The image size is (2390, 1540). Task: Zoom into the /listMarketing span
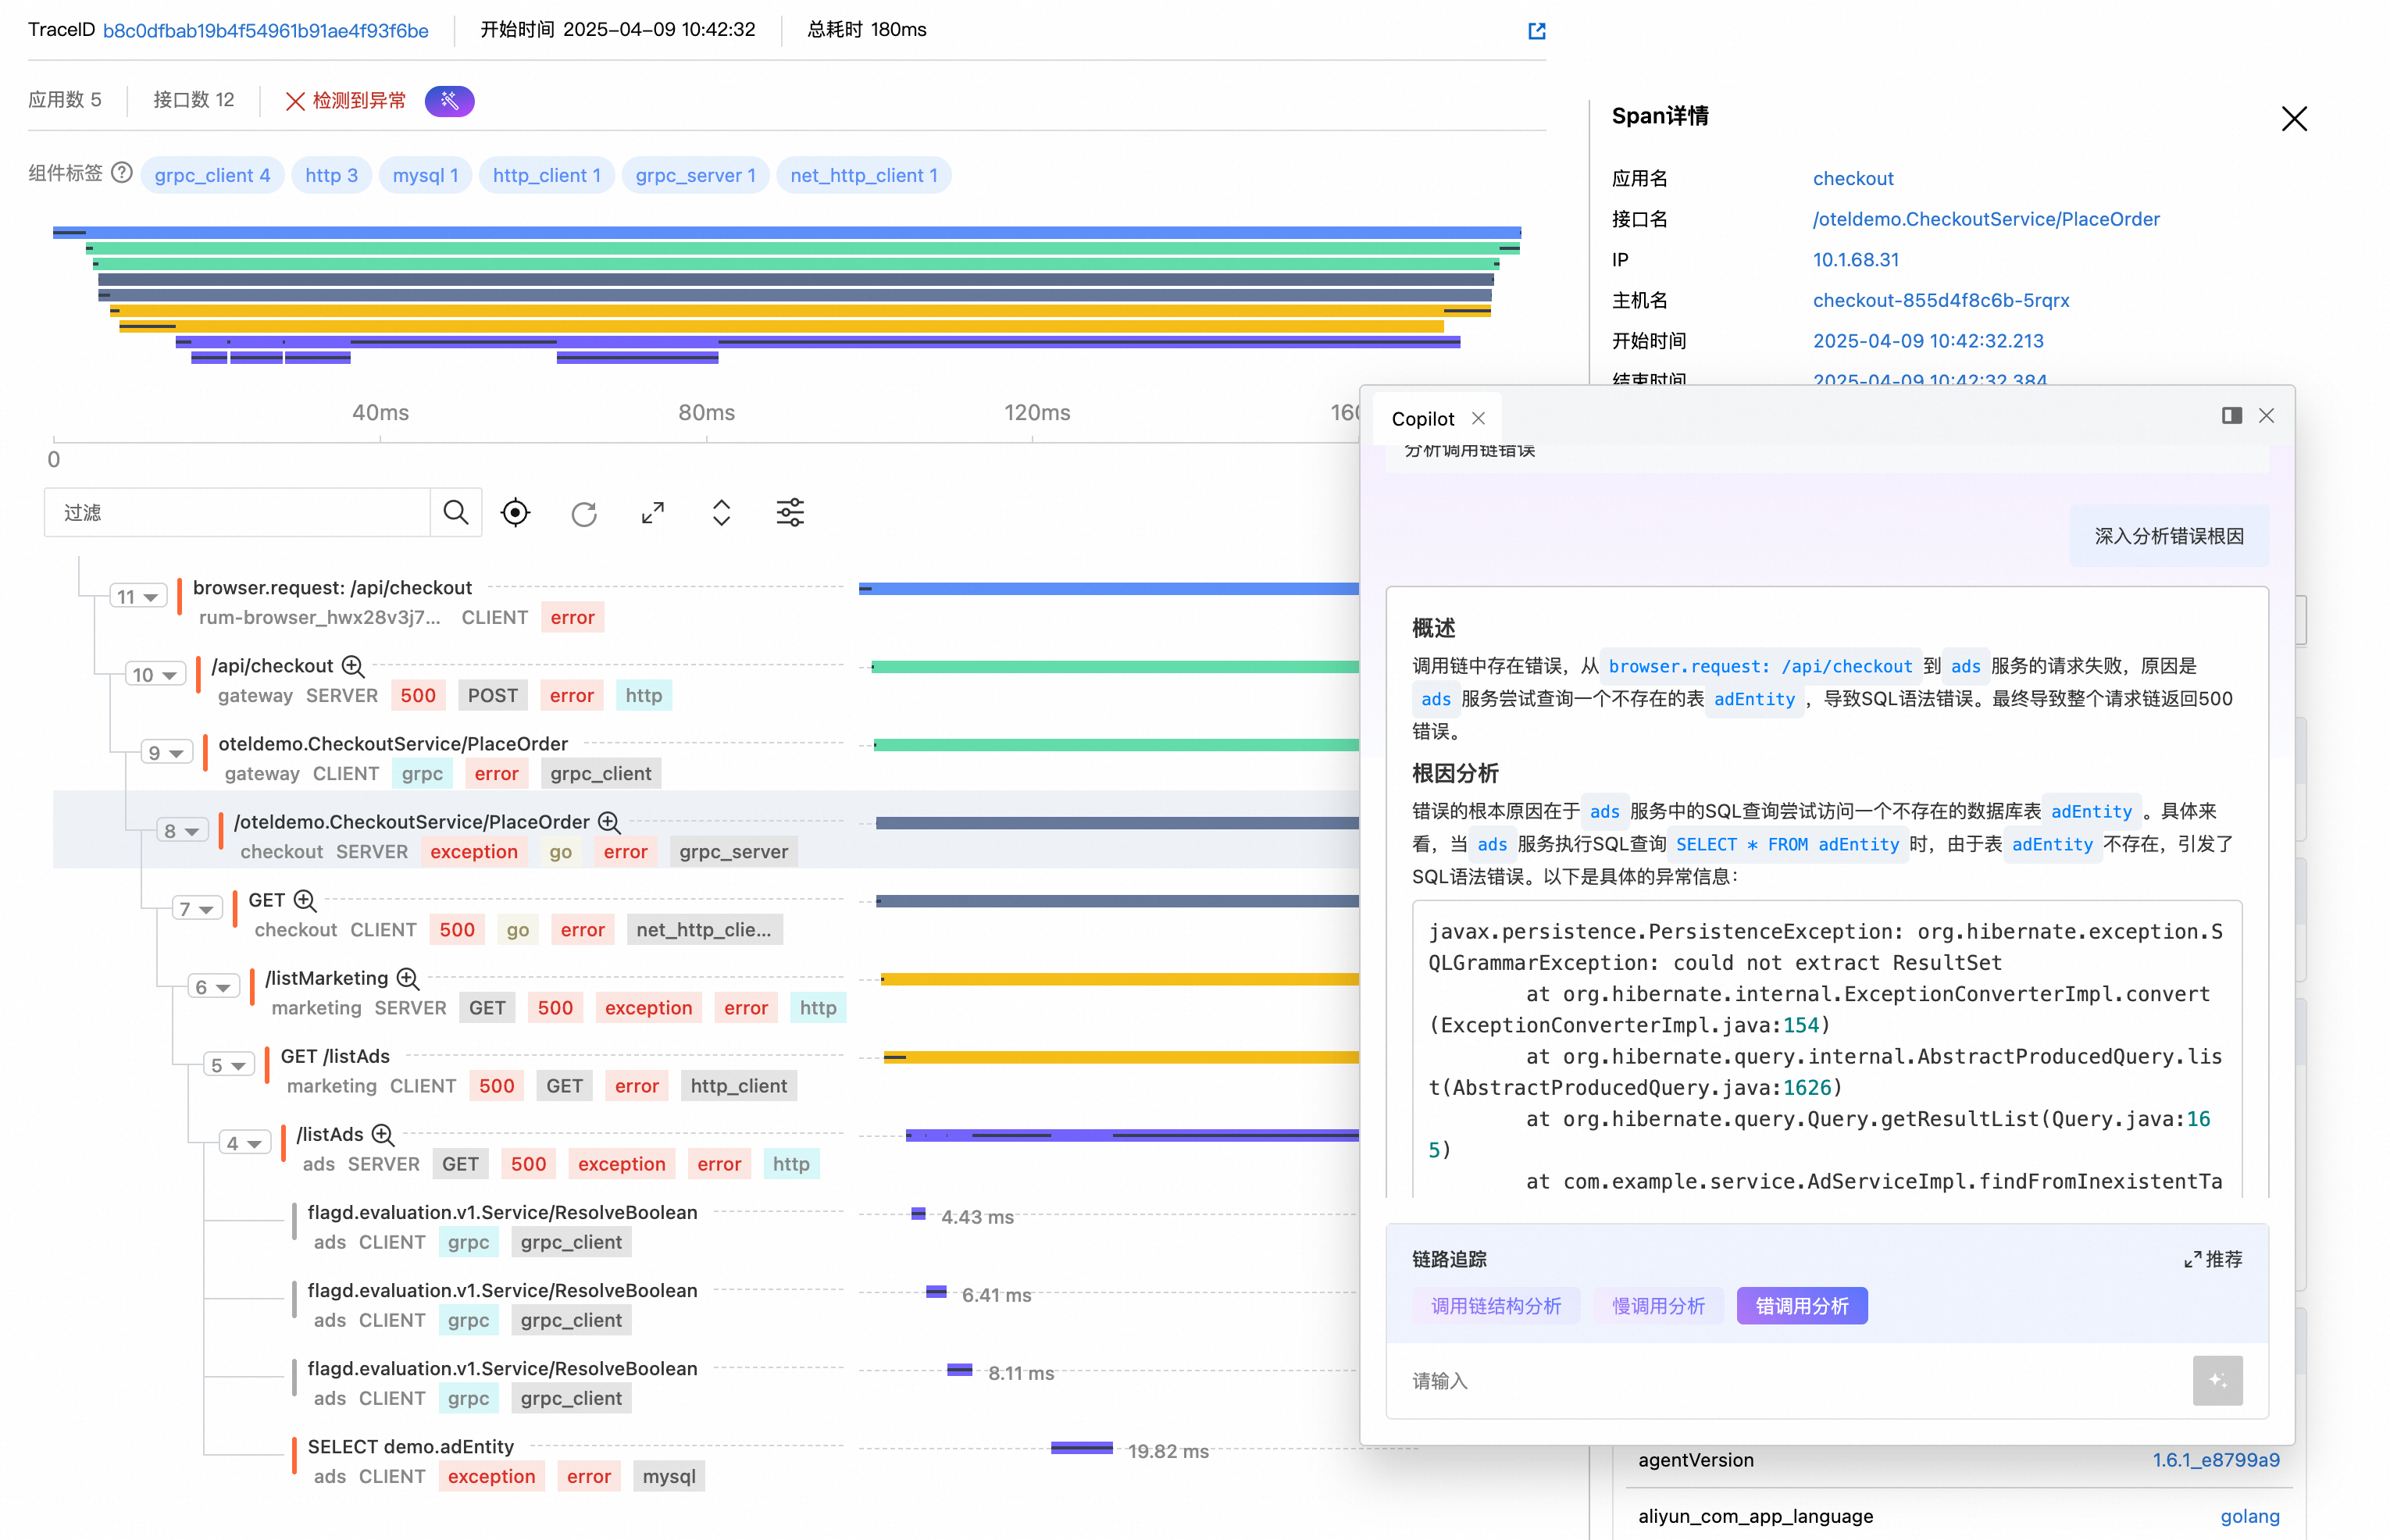[407, 978]
